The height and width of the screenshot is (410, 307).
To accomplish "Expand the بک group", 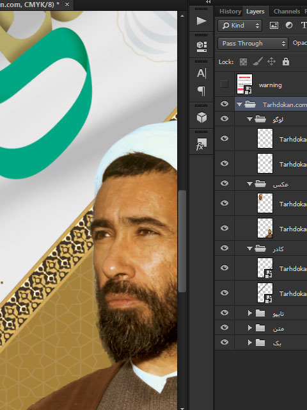I will (x=250, y=342).
